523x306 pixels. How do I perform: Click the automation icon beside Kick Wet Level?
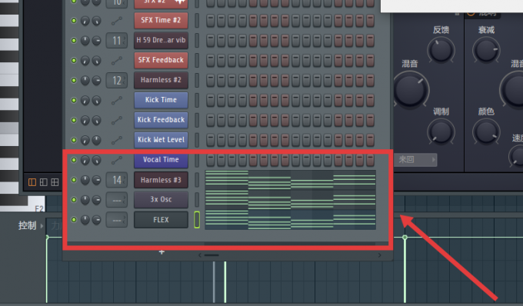click(117, 141)
